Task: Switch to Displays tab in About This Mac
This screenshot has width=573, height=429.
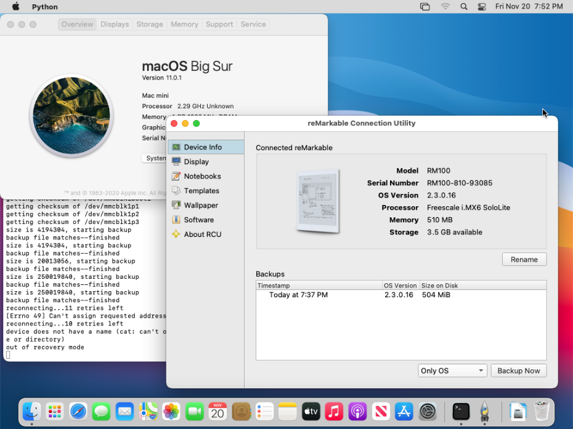Action: (115, 24)
